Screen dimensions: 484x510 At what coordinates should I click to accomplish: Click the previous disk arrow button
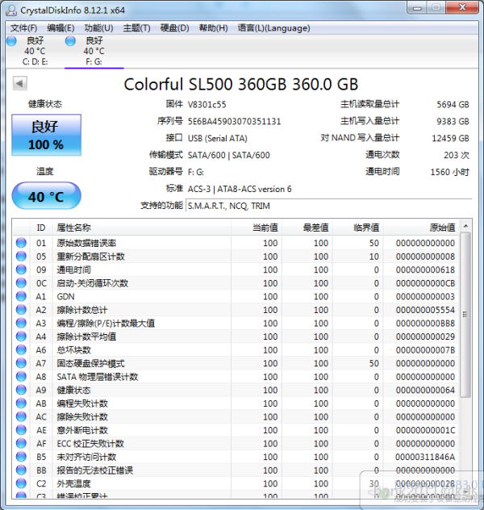[20, 84]
